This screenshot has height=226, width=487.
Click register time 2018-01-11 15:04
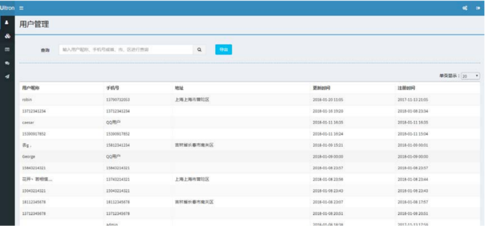click(x=413, y=134)
